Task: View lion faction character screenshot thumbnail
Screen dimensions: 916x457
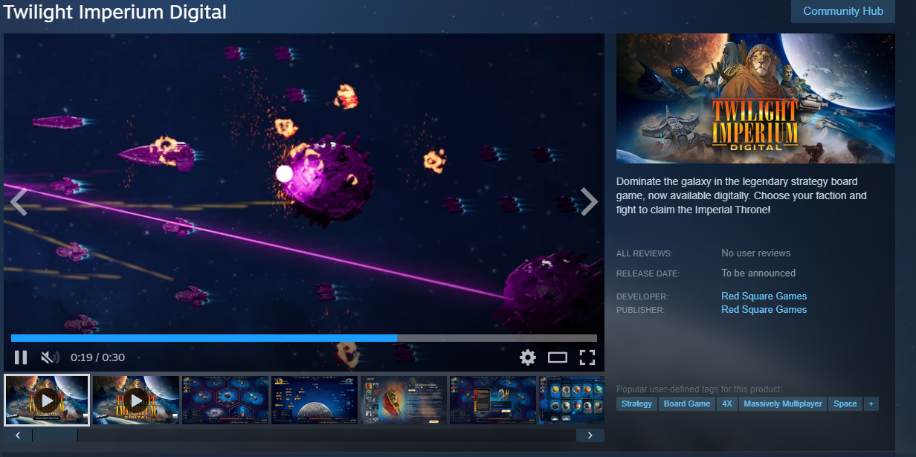Action: coord(404,400)
